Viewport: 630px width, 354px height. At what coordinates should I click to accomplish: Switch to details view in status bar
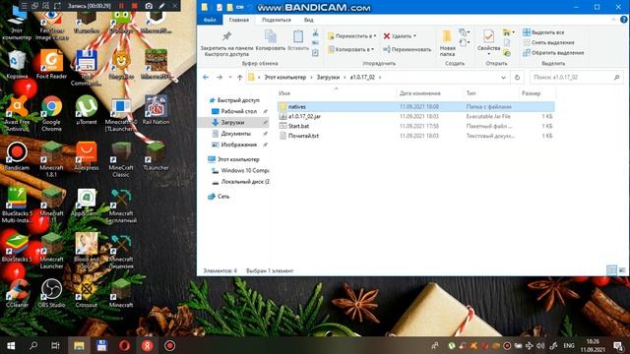[611, 270]
